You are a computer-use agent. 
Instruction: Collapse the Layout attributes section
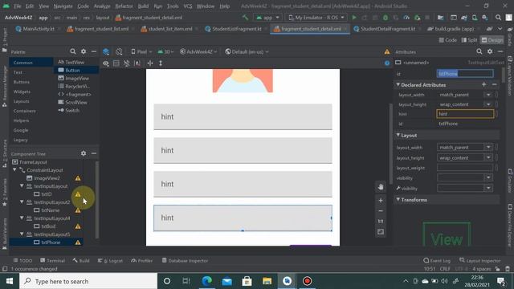tap(398, 136)
